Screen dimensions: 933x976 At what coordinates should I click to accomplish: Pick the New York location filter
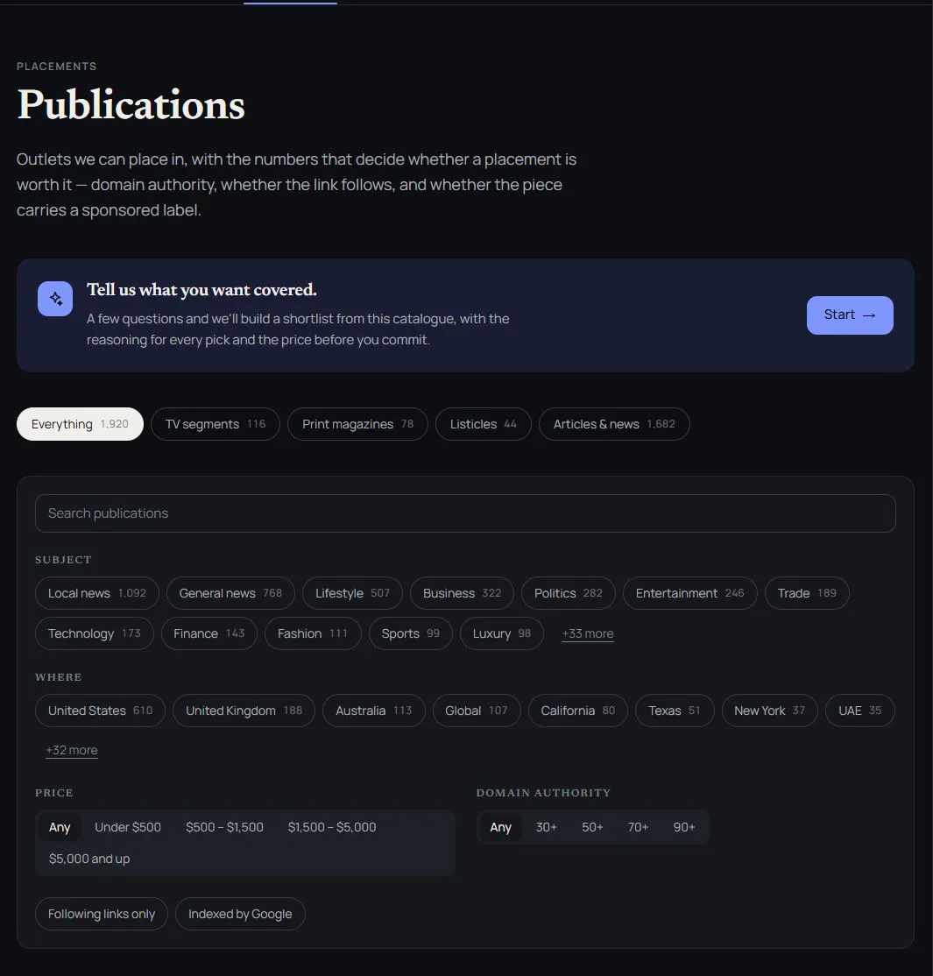769,711
